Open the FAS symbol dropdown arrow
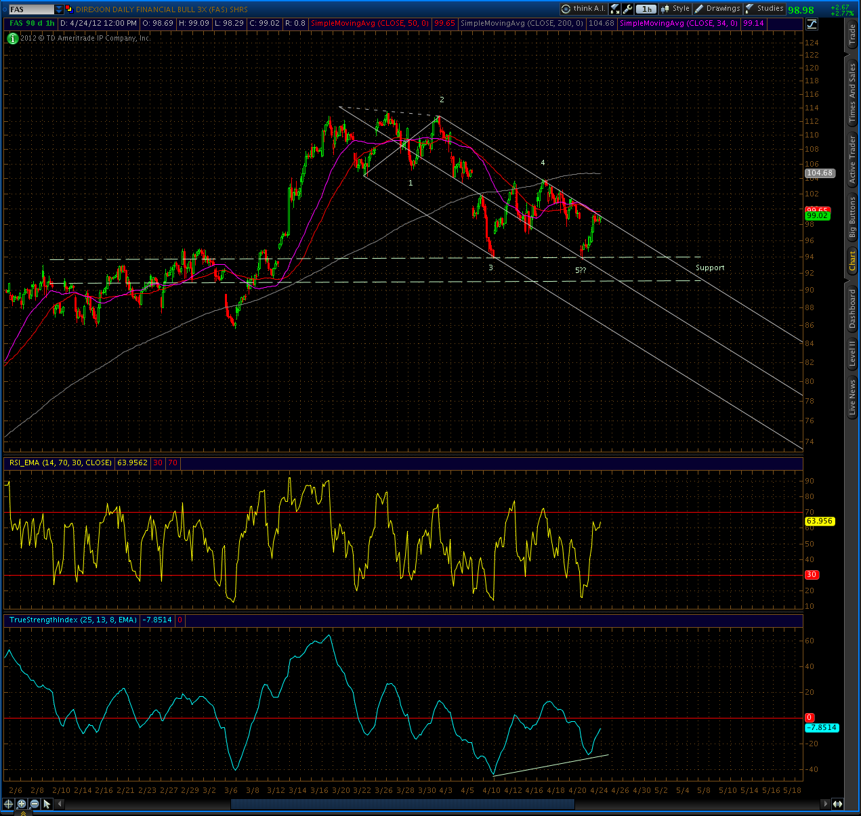 59,9
